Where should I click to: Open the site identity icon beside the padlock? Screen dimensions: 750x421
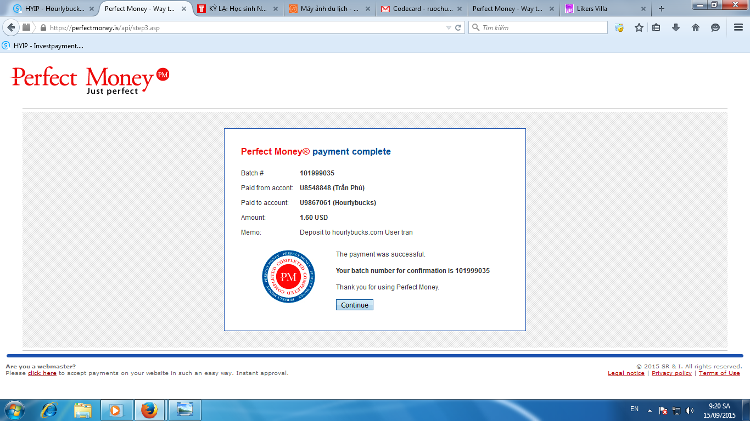click(x=26, y=27)
